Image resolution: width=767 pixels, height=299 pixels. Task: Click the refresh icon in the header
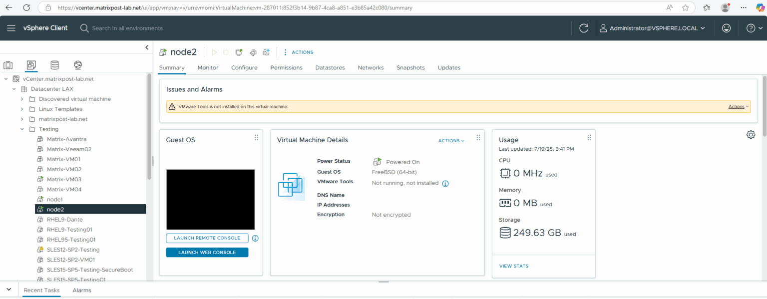coord(584,28)
